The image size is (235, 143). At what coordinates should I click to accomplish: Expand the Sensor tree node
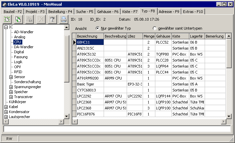tap(11, 77)
